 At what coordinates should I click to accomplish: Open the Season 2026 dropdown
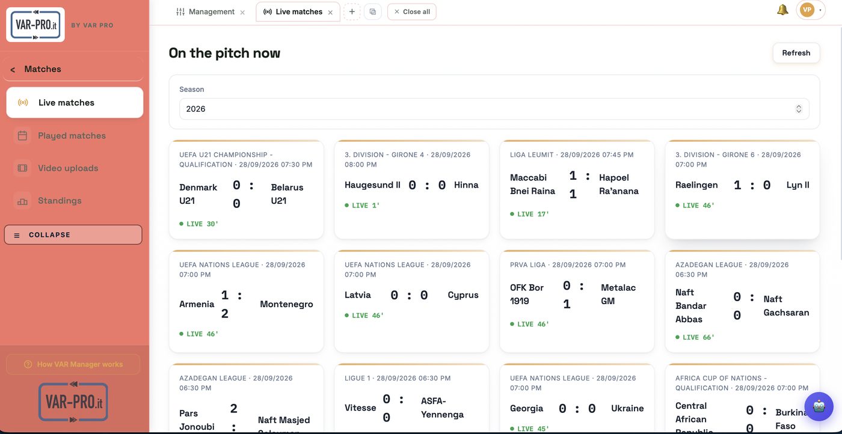pyautogui.click(x=494, y=109)
